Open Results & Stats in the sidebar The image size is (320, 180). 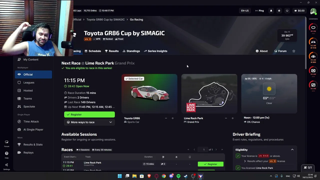click(x=33, y=144)
